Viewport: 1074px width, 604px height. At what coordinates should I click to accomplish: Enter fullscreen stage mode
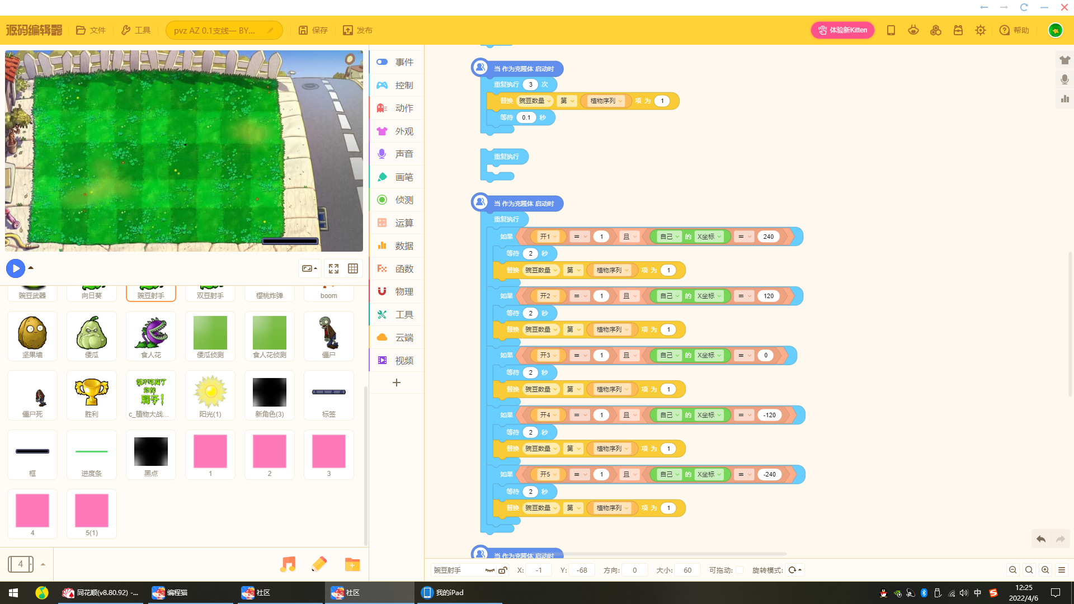click(x=334, y=269)
